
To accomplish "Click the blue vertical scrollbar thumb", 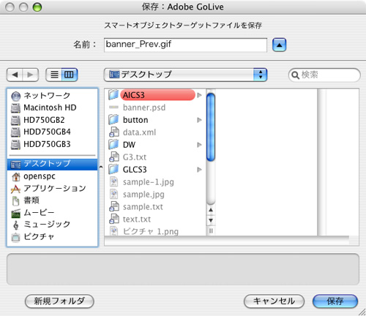I will [211, 127].
